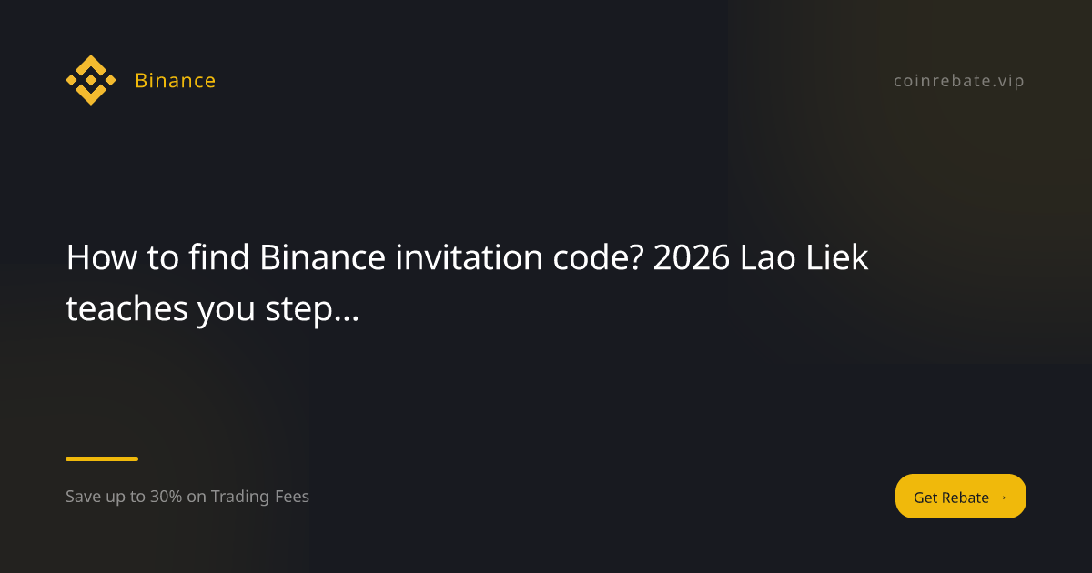1092x573 pixels.
Task: Click 'Trading Fees' in the tagline
Action: pyautogui.click(x=260, y=497)
